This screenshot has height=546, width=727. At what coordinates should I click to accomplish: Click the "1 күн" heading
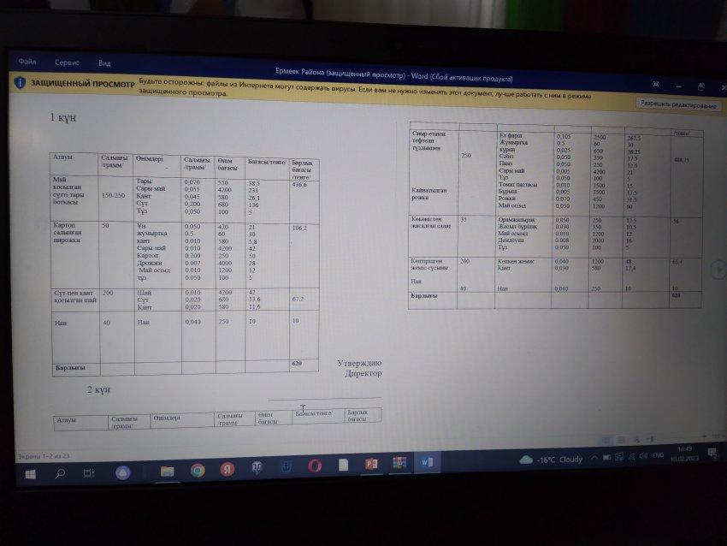62,118
